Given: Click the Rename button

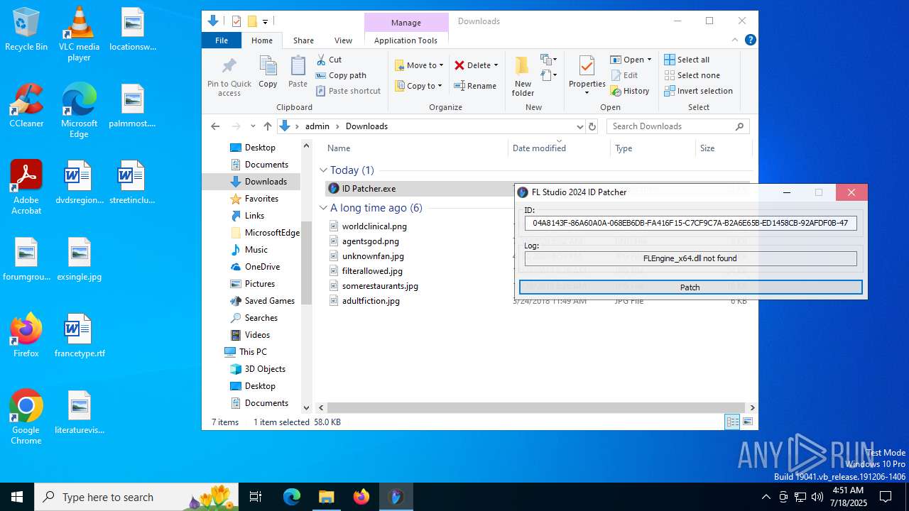Looking at the screenshot, I should tap(475, 86).
